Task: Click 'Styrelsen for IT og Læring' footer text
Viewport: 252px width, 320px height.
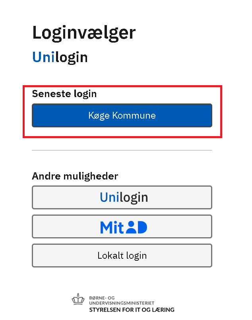Action: [x=132, y=310]
